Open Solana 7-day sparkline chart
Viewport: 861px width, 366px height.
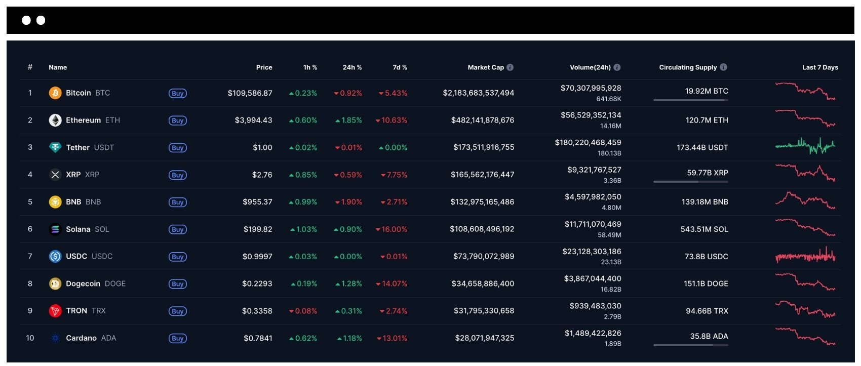pos(805,228)
